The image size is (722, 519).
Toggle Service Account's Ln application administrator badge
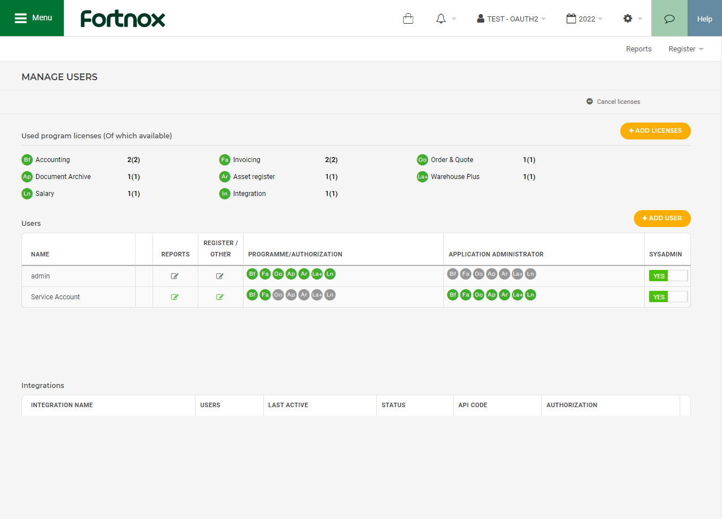(x=530, y=295)
